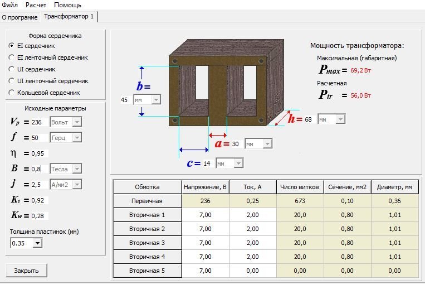Click the EI transformer core illustration
The image size is (425, 284).
tap(226, 83)
